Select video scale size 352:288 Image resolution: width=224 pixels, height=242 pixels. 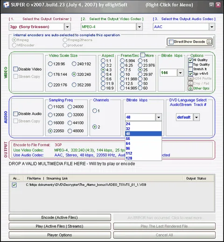click(74, 85)
